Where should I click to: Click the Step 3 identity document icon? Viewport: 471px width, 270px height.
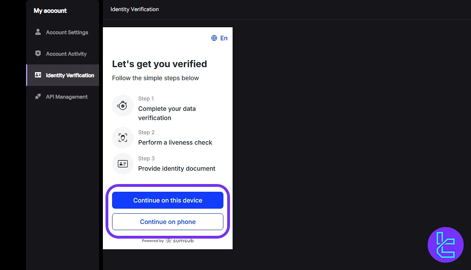click(122, 164)
